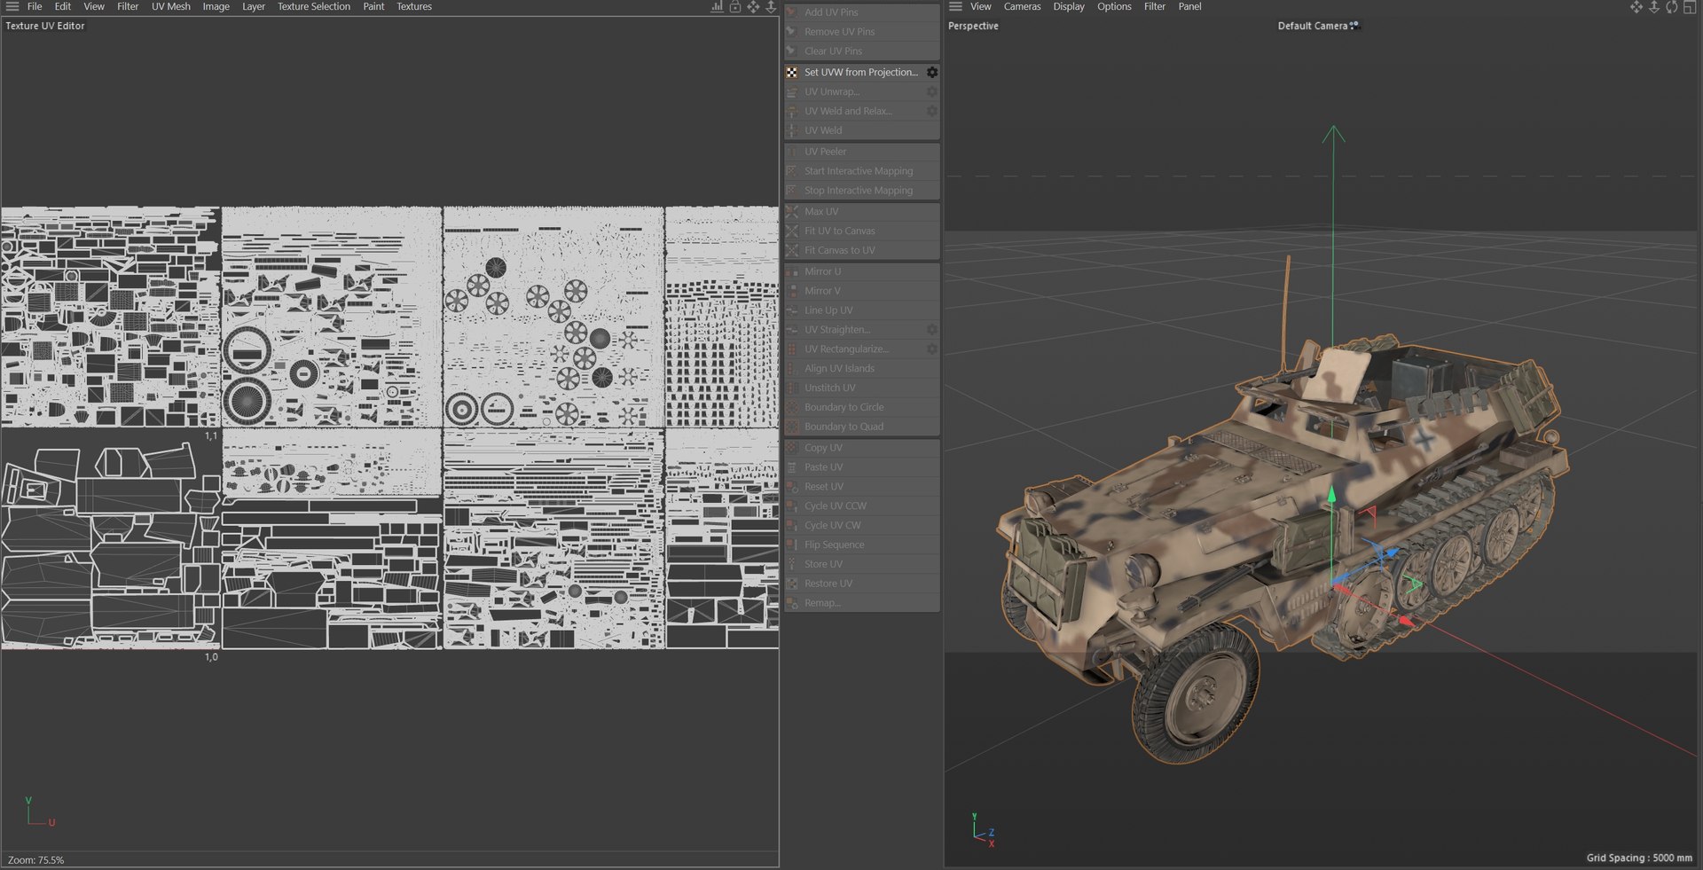The height and width of the screenshot is (870, 1703).
Task: Click the Default Camera label in viewport
Action: (x=1312, y=26)
